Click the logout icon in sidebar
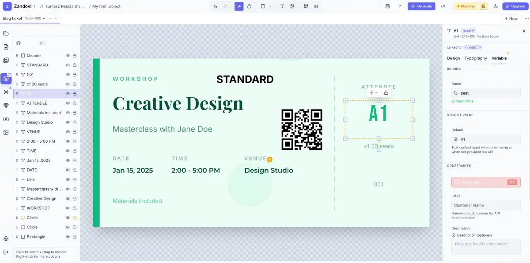This screenshot has width=530, height=263. (x=6, y=252)
